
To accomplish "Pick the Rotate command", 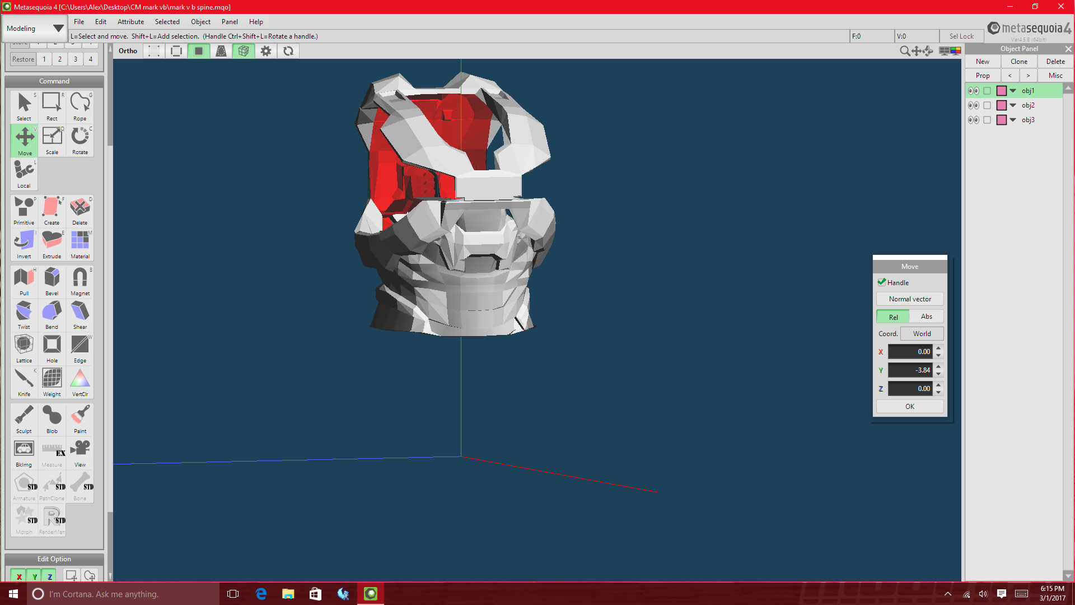I will [x=80, y=140].
